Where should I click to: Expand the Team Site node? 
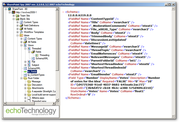tap(14, 16)
